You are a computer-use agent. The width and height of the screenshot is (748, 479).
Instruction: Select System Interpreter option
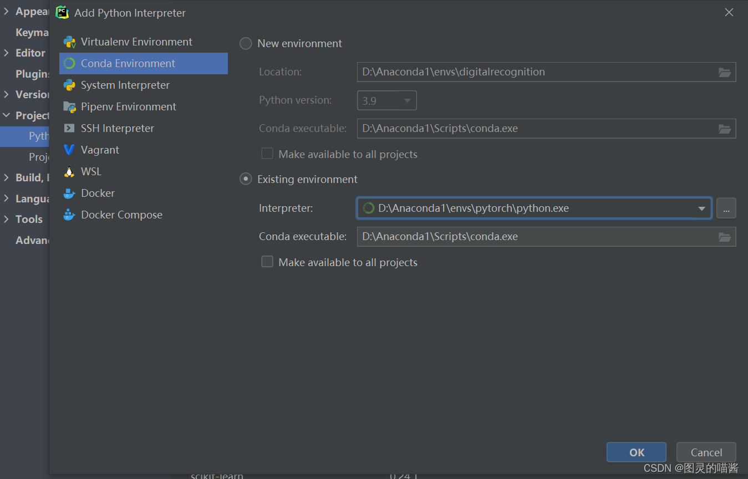(x=144, y=85)
